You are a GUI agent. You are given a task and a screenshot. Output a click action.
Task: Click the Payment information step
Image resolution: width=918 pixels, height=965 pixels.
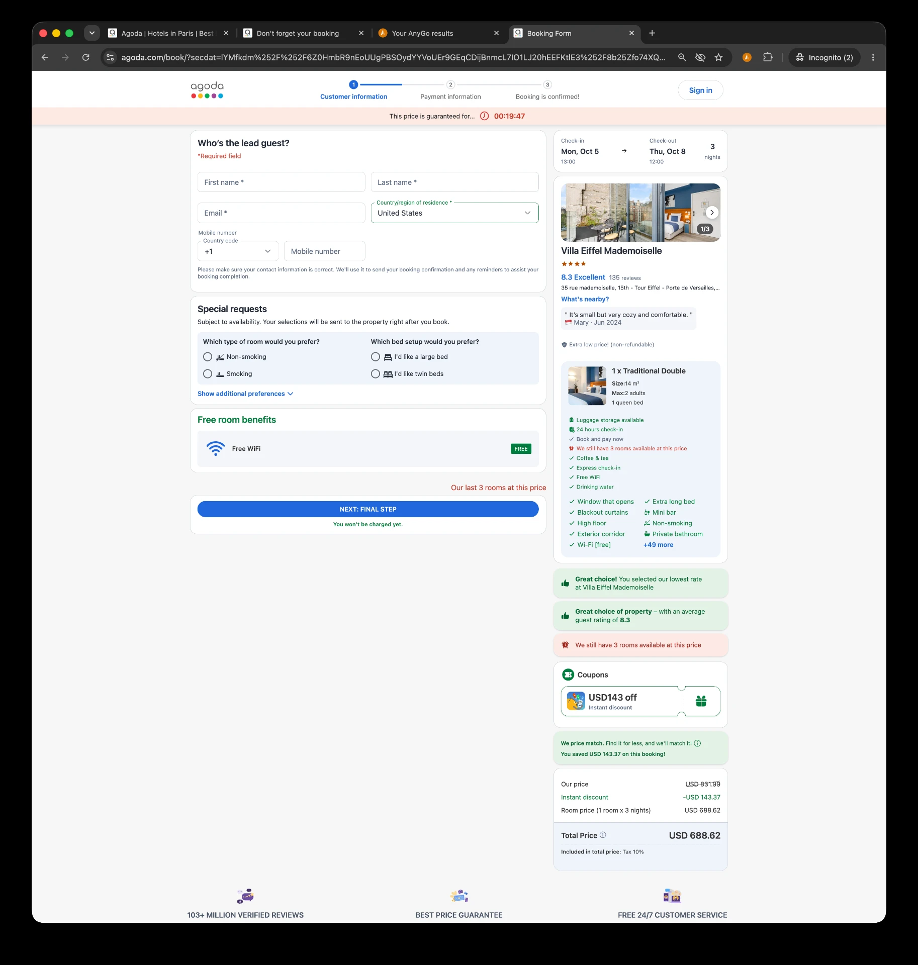coord(450,91)
